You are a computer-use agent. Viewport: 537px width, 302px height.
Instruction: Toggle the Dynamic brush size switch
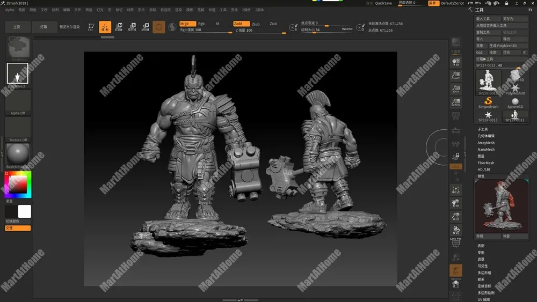(x=347, y=29)
